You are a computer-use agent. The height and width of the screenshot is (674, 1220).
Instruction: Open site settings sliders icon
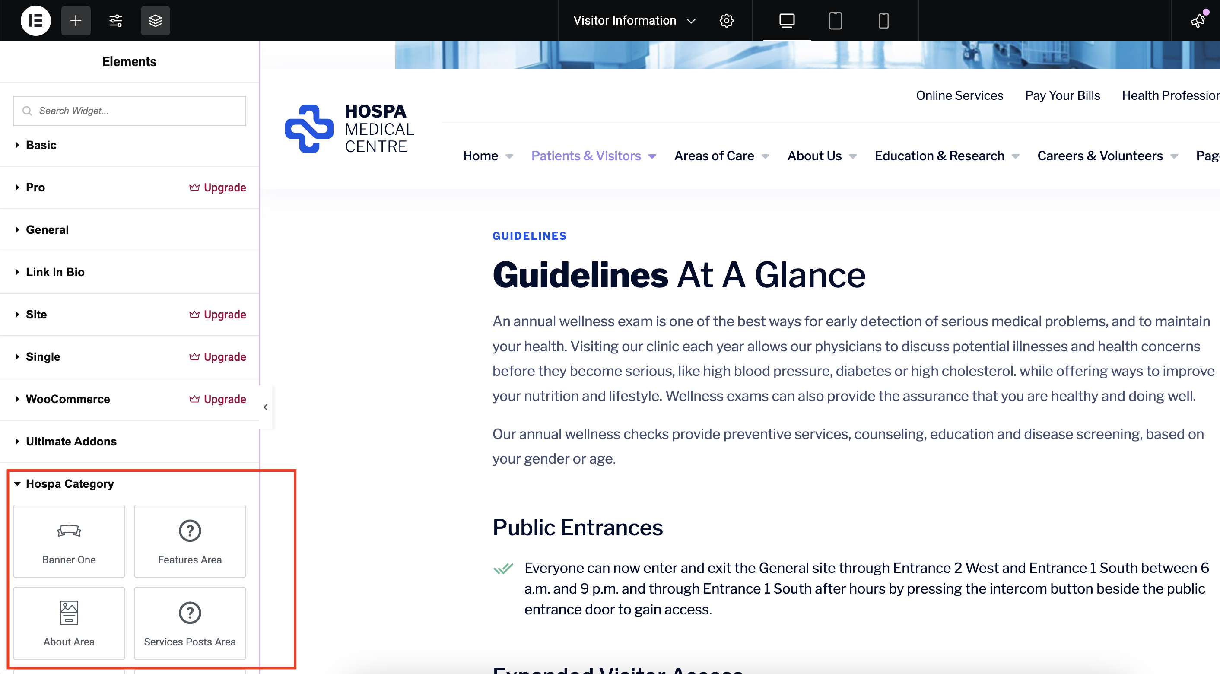(115, 20)
